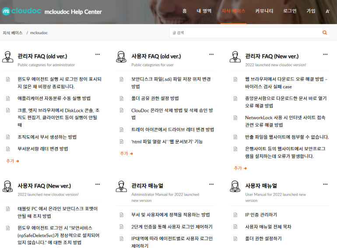Open article NetworkLock 사용 시 인터넷 사이트 접속
The image size is (337, 248).
click(285, 121)
